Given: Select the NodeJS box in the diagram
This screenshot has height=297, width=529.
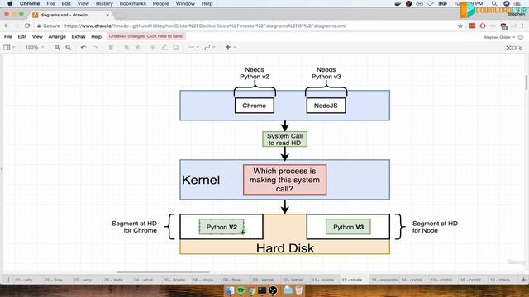Looking at the screenshot, I should pyautogui.click(x=326, y=106).
